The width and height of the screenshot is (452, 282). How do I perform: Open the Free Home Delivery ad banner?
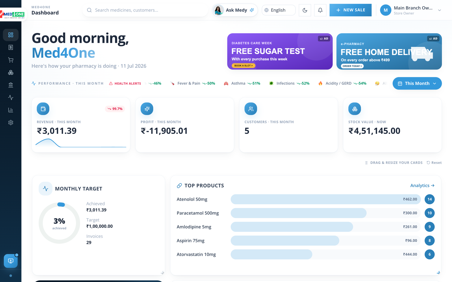389,52
